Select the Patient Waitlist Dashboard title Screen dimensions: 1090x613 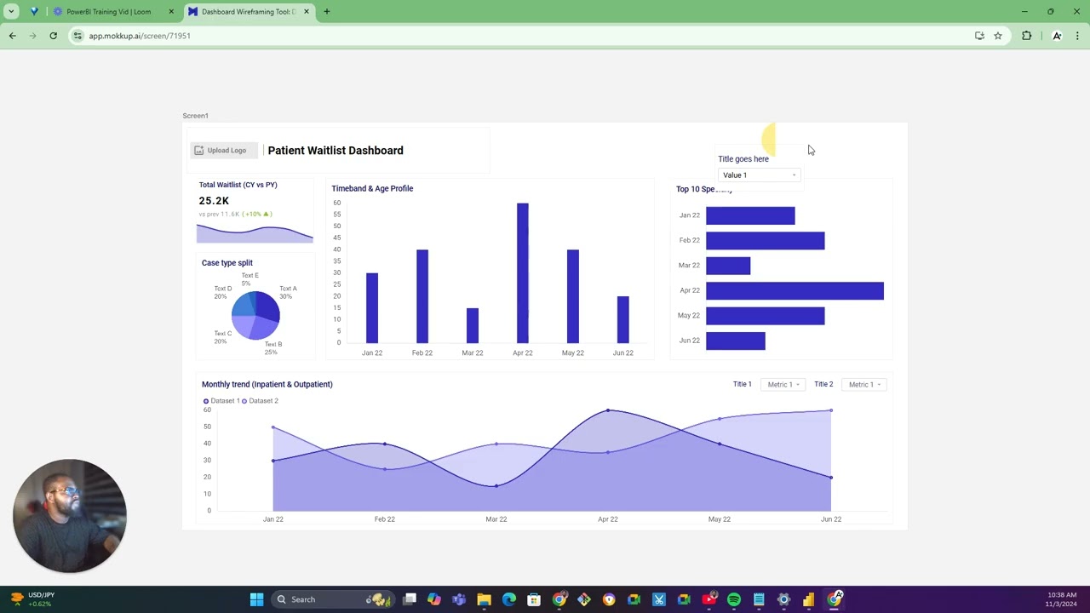[x=336, y=151]
